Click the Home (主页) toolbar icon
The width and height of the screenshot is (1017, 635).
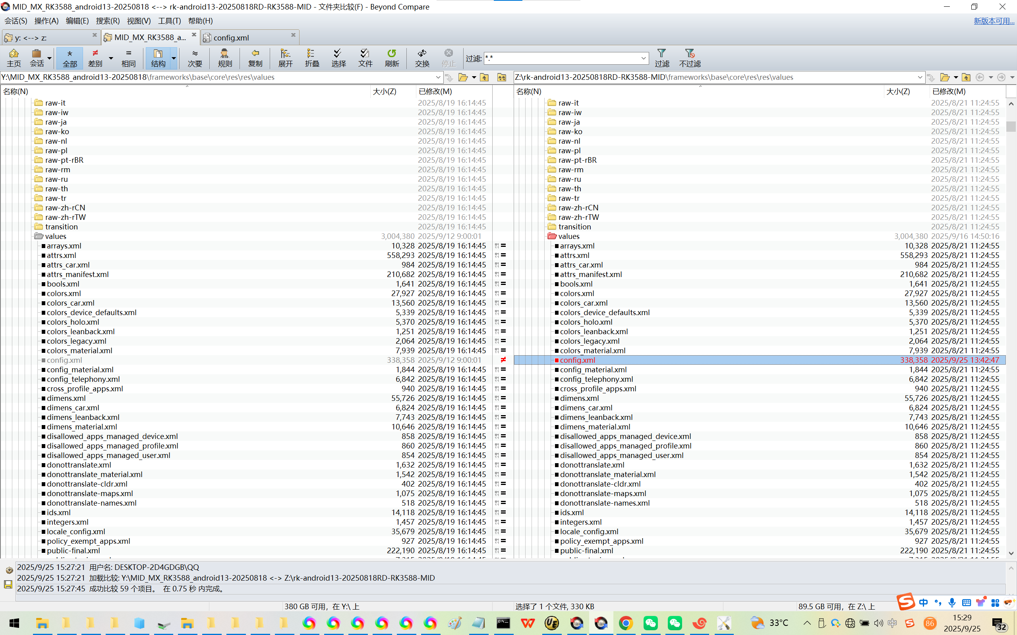14,58
